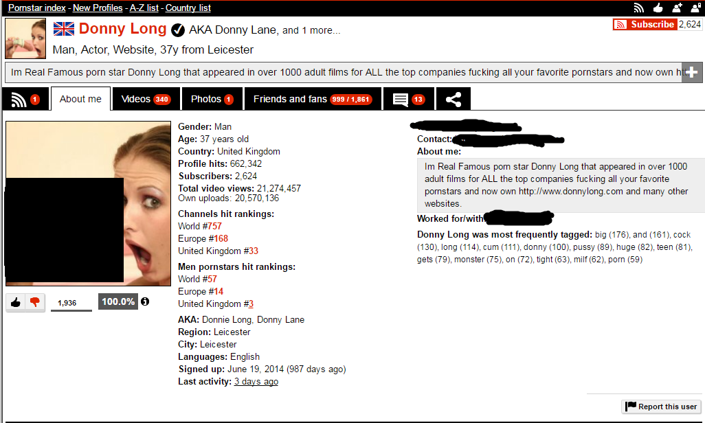Viewport: 705px width, 423px height.
Task: Click the "AKA: Donnie Long, Donny Lane" line
Action: 241,319
